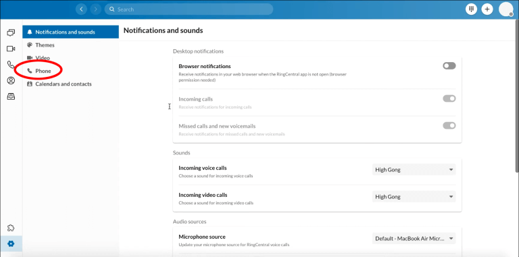This screenshot has height=257, width=519.
Task: Toggle Browser notifications switch
Action: [449, 66]
